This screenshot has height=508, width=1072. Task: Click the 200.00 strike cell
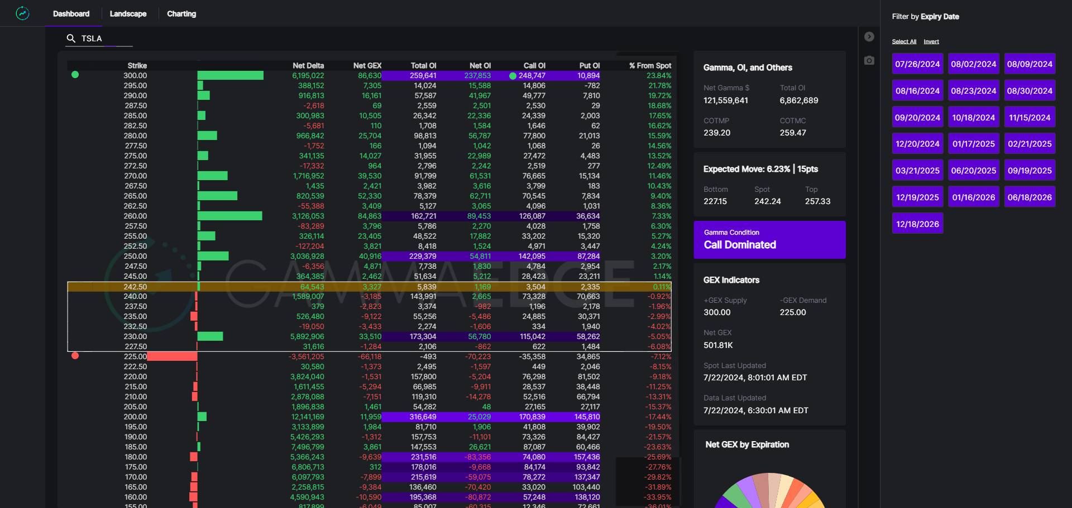click(x=135, y=417)
